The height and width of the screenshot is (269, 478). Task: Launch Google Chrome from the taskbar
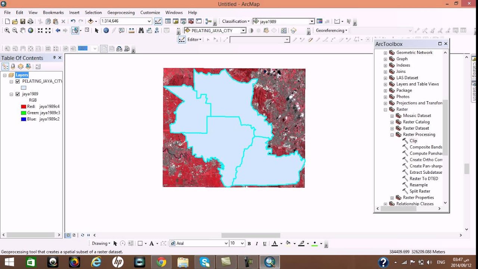click(x=161, y=262)
